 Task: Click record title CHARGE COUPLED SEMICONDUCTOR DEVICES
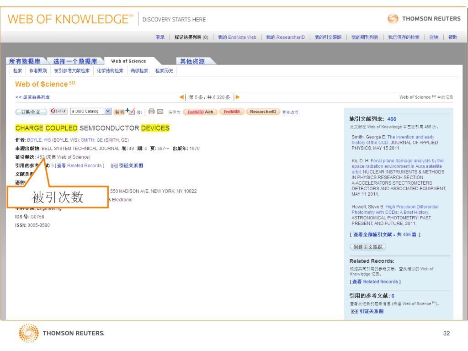coord(92,128)
